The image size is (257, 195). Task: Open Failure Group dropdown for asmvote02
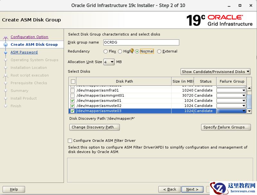click(x=231, y=106)
